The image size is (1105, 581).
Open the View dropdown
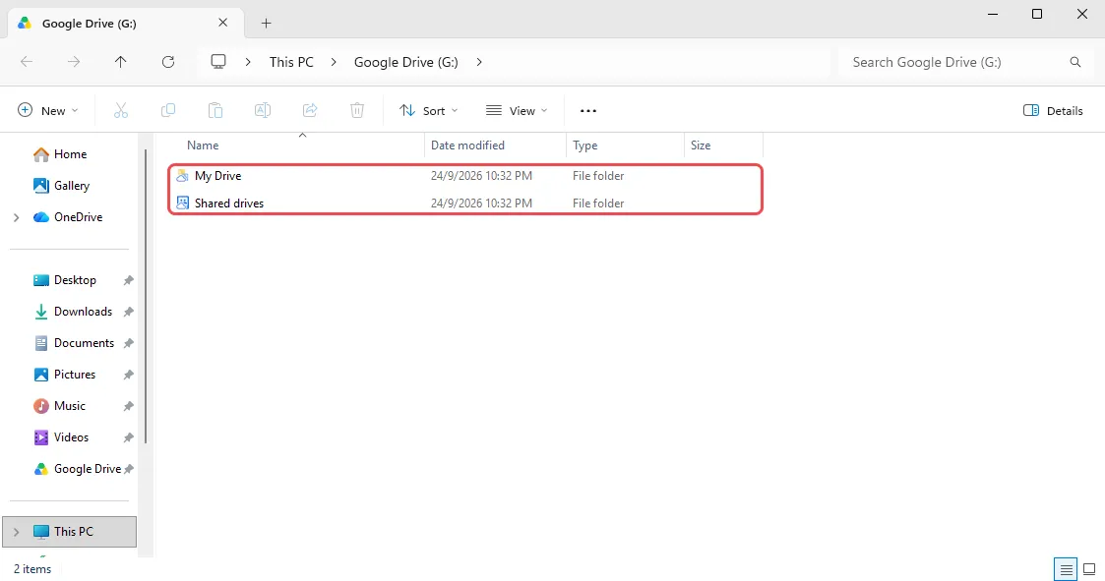517,110
